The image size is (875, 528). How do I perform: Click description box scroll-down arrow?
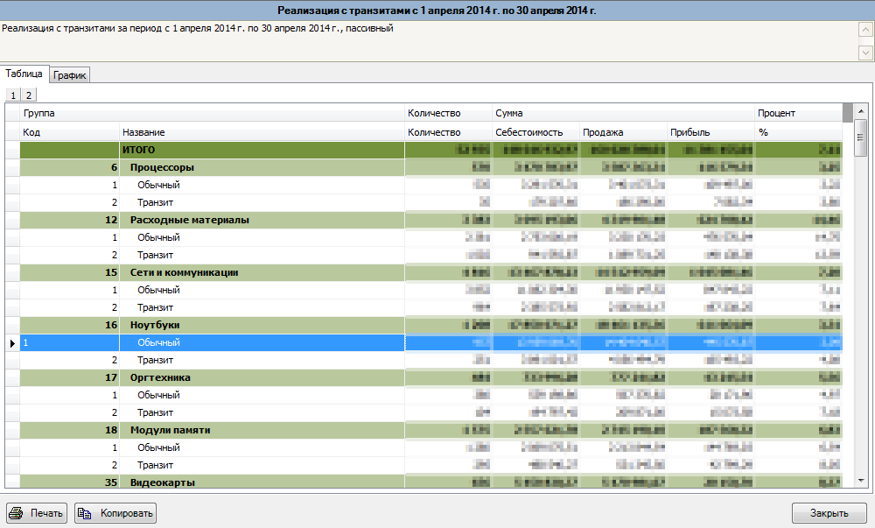pos(865,53)
